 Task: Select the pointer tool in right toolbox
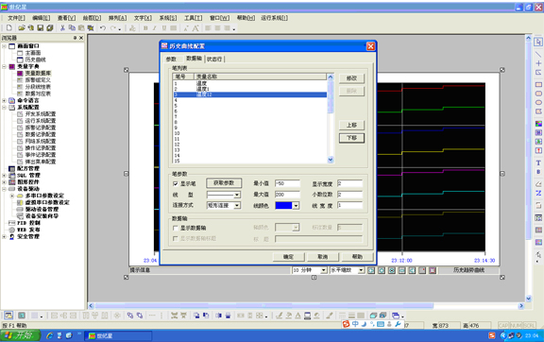538,42
